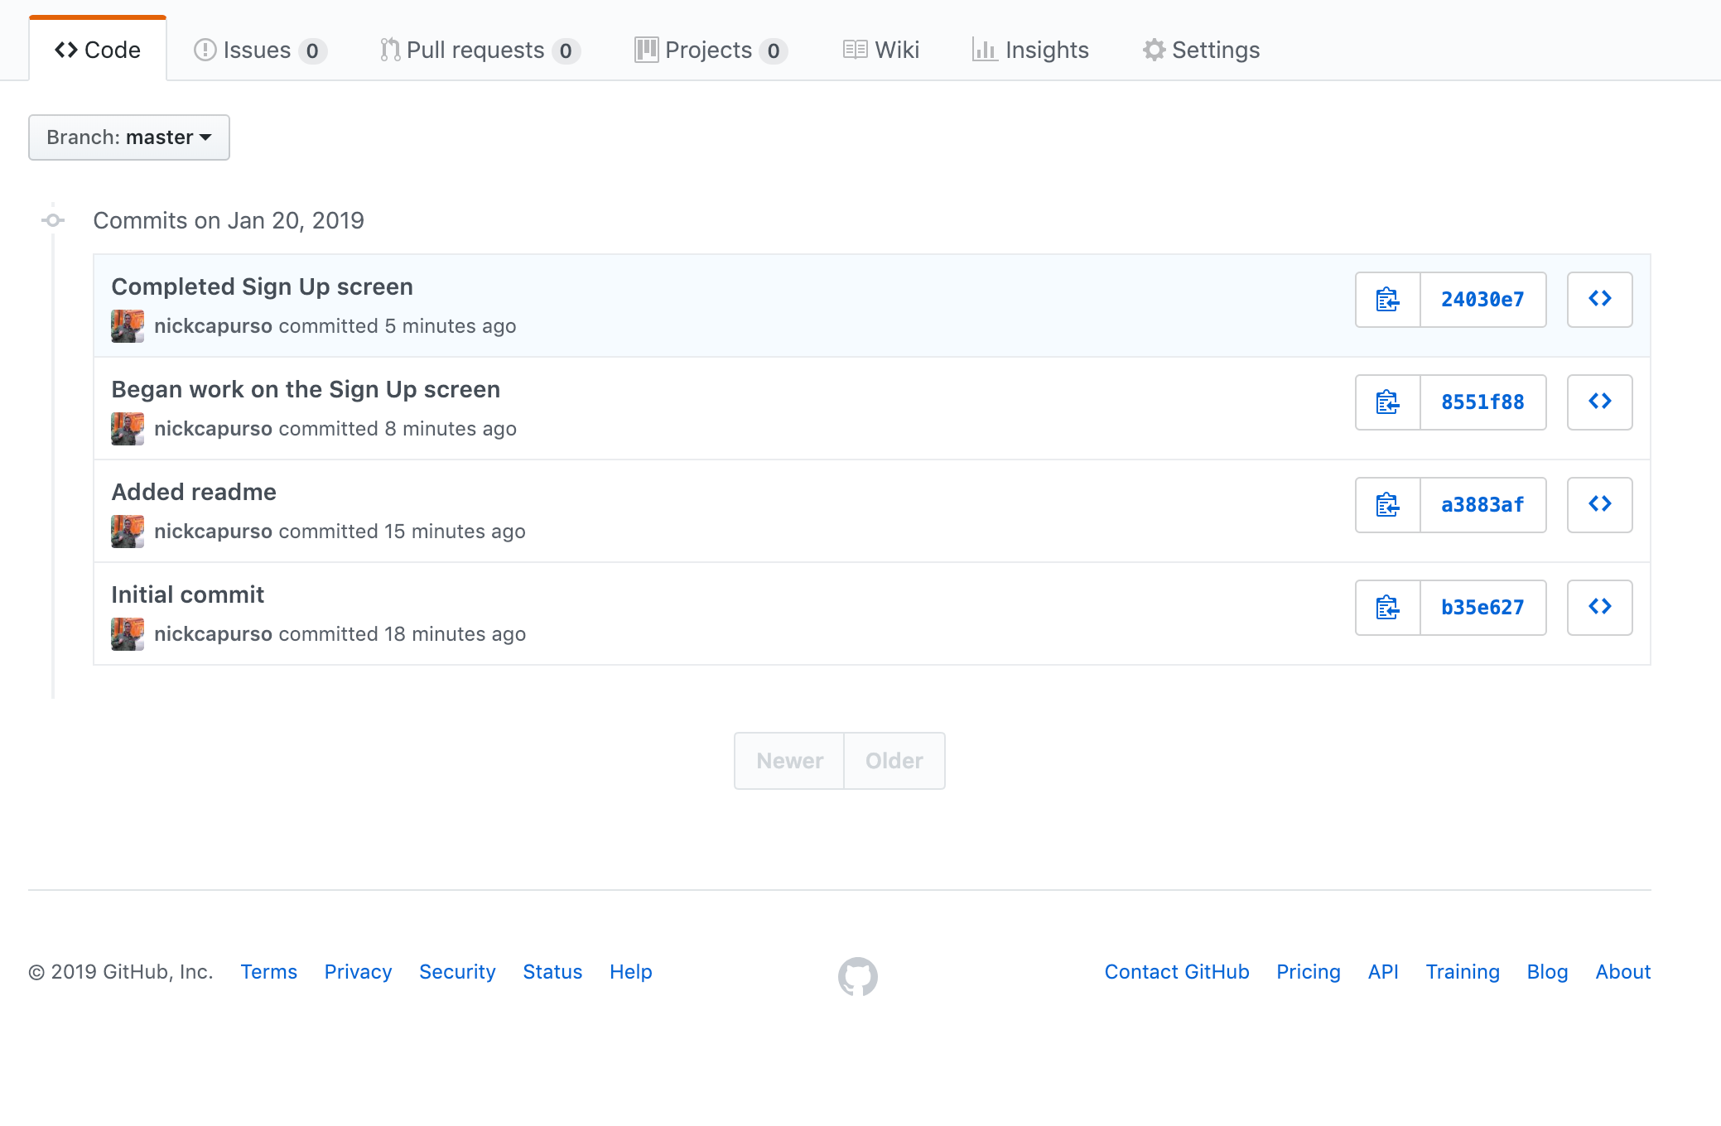
Task: Open repository Settings tab
Action: [x=1201, y=51]
